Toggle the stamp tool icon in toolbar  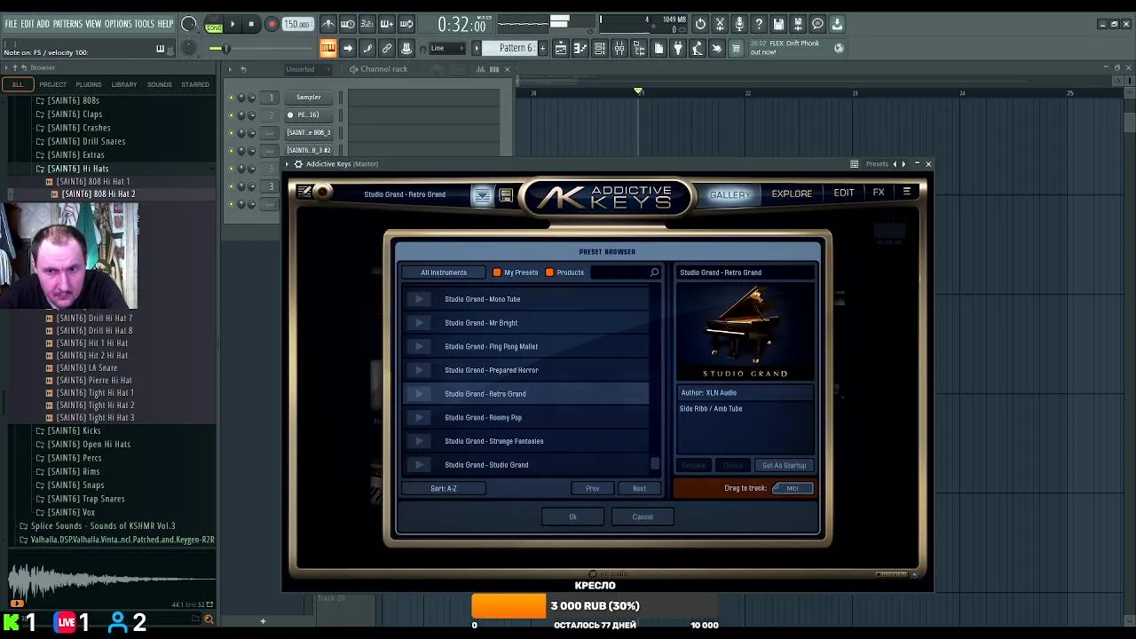pyautogui.click(x=406, y=48)
